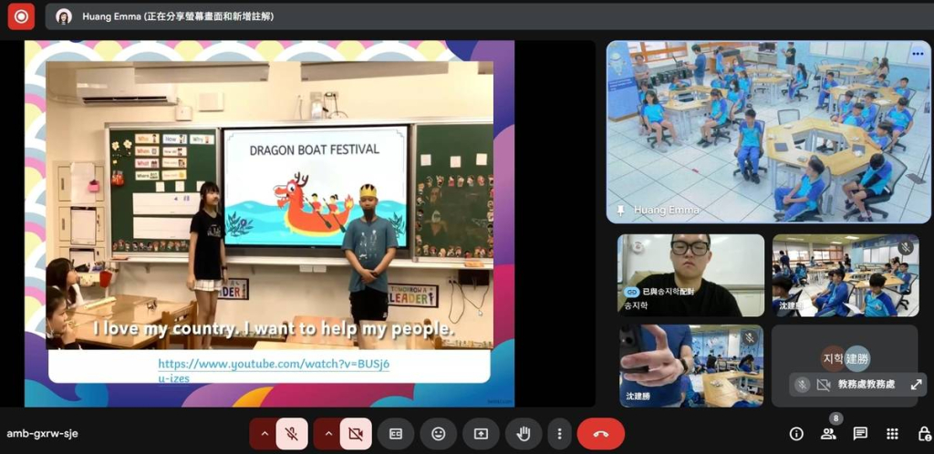This screenshot has height=454, width=934.
Task: Open meeting details info icon
Action: click(x=796, y=434)
